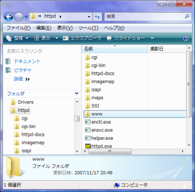195x192 pixels.
Task: Go back with the Back arrow button
Action: [x=9, y=17]
